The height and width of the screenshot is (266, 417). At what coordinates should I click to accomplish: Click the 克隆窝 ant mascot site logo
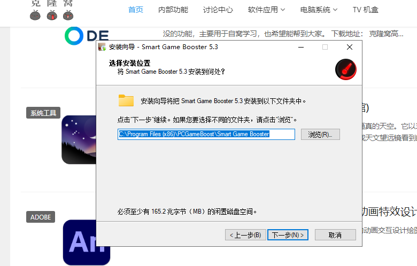(x=52, y=11)
